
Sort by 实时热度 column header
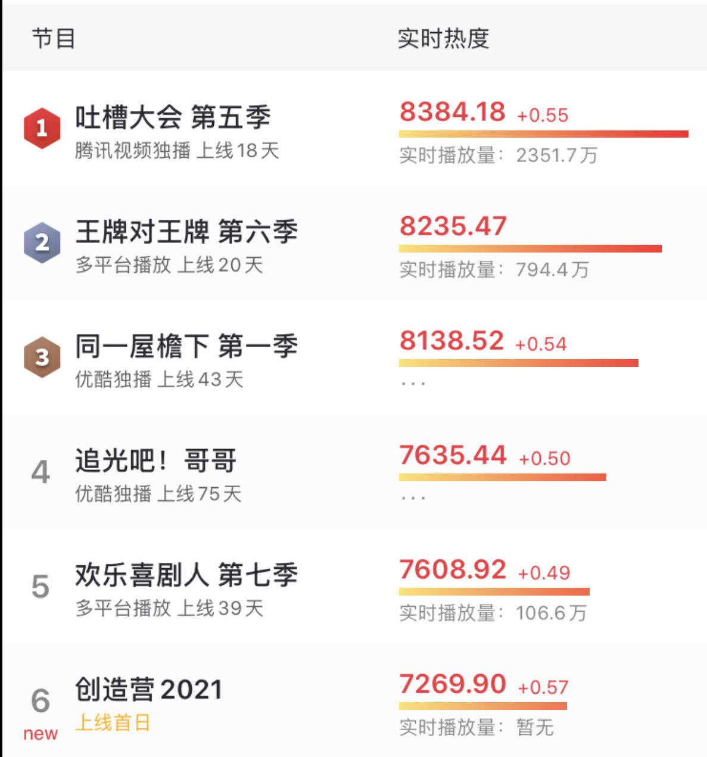(444, 39)
